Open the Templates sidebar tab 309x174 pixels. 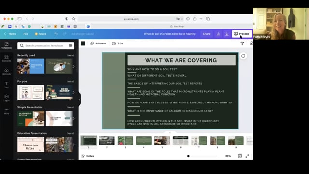point(6,45)
